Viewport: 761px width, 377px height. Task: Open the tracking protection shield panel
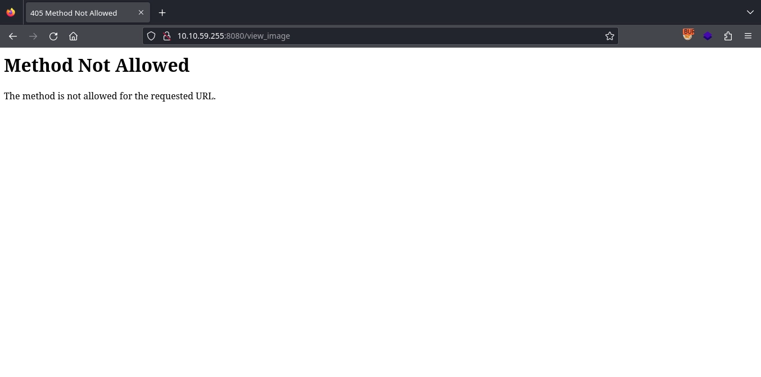pyautogui.click(x=151, y=36)
